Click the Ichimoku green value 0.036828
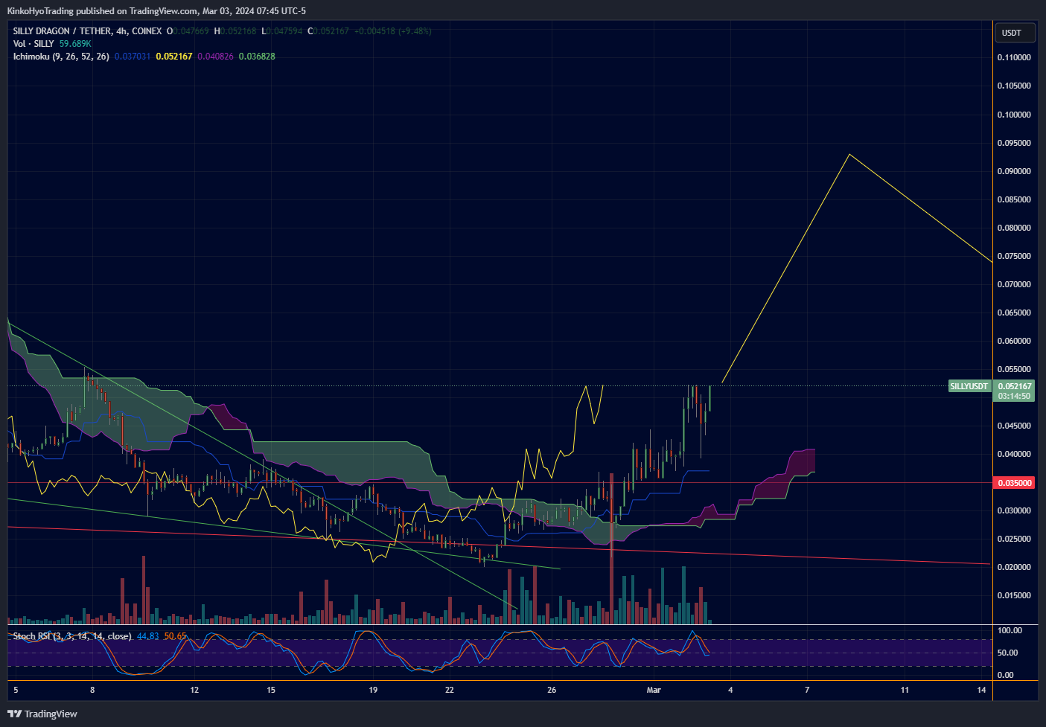Viewport: 1046px width, 727px height. click(257, 57)
